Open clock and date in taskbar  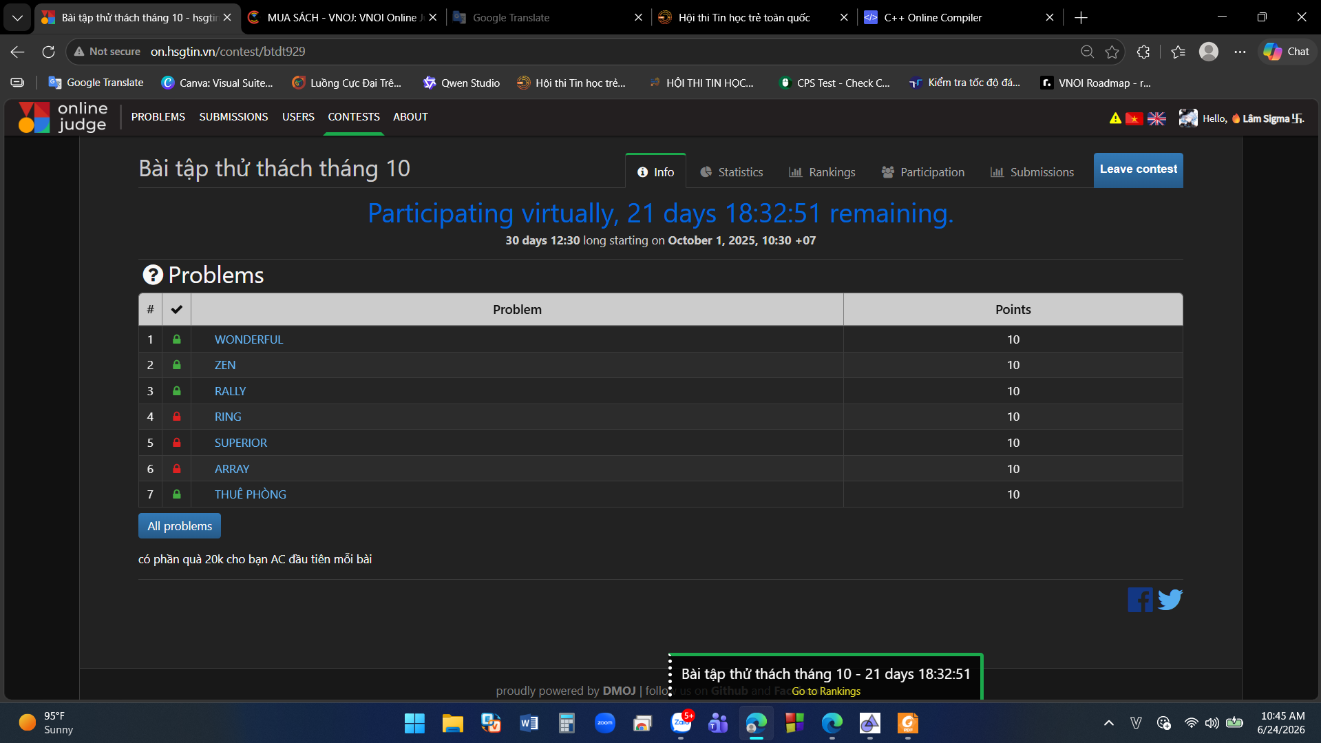point(1282,723)
